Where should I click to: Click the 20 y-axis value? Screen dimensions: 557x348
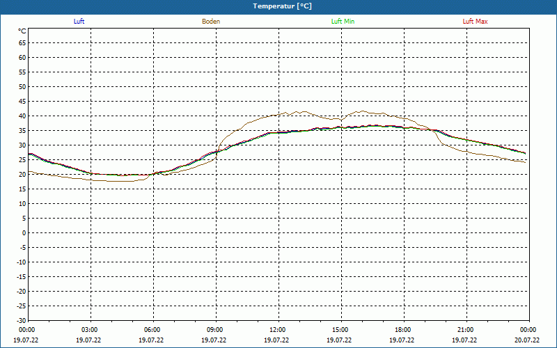coord(22,175)
